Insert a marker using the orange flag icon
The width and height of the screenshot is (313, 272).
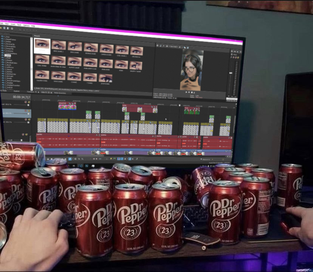(x=111, y=159)
